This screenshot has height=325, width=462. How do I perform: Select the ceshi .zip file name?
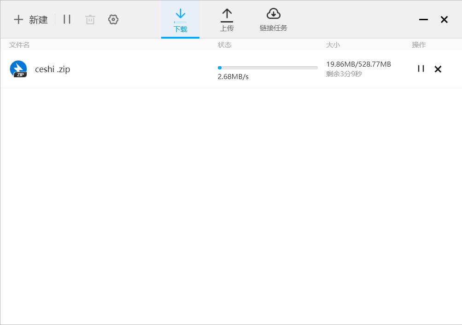click(53, 69)
